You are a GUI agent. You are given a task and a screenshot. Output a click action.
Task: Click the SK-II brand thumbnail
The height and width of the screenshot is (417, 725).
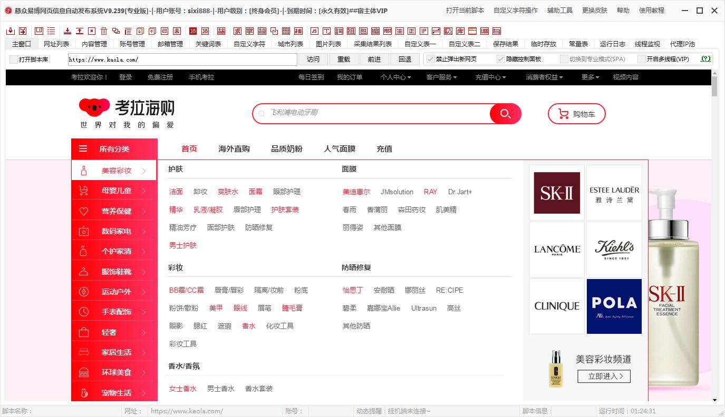[557, 193]
